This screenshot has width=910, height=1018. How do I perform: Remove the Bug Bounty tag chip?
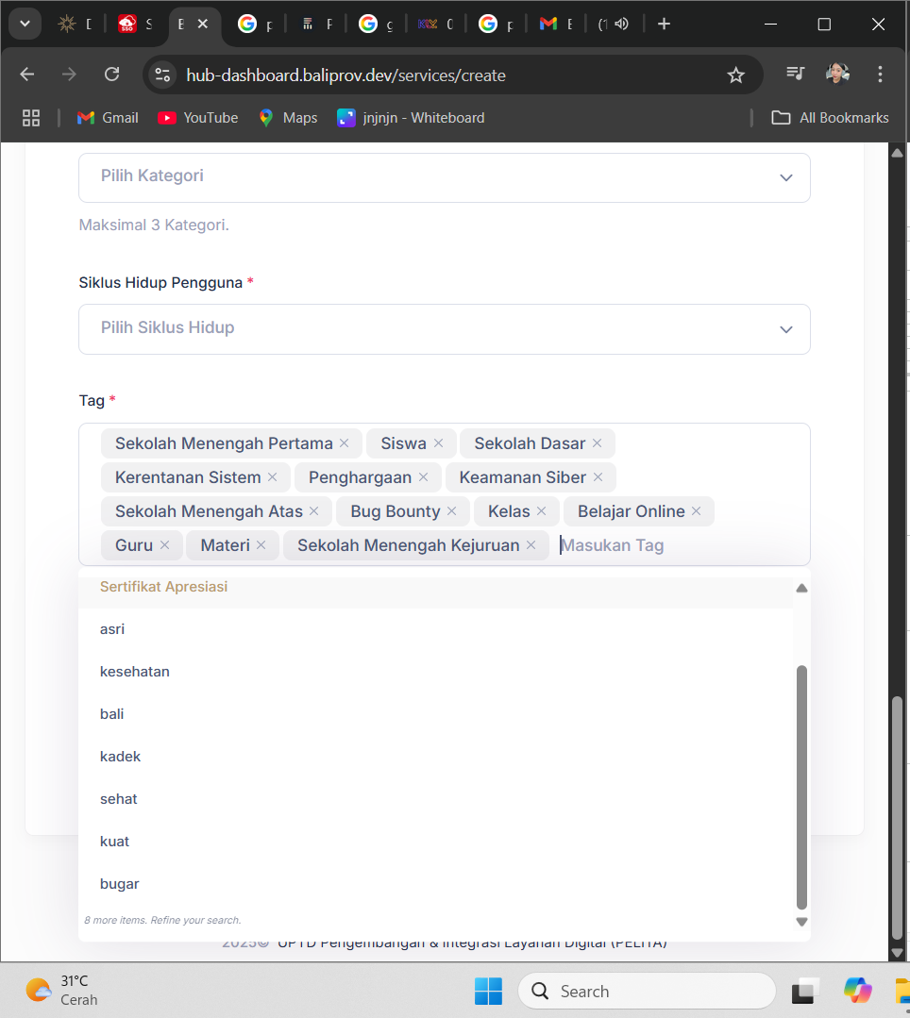click(x=451, y=511)
